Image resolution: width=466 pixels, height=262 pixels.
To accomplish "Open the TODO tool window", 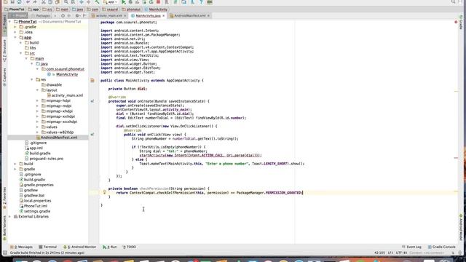I will (130, 247).
